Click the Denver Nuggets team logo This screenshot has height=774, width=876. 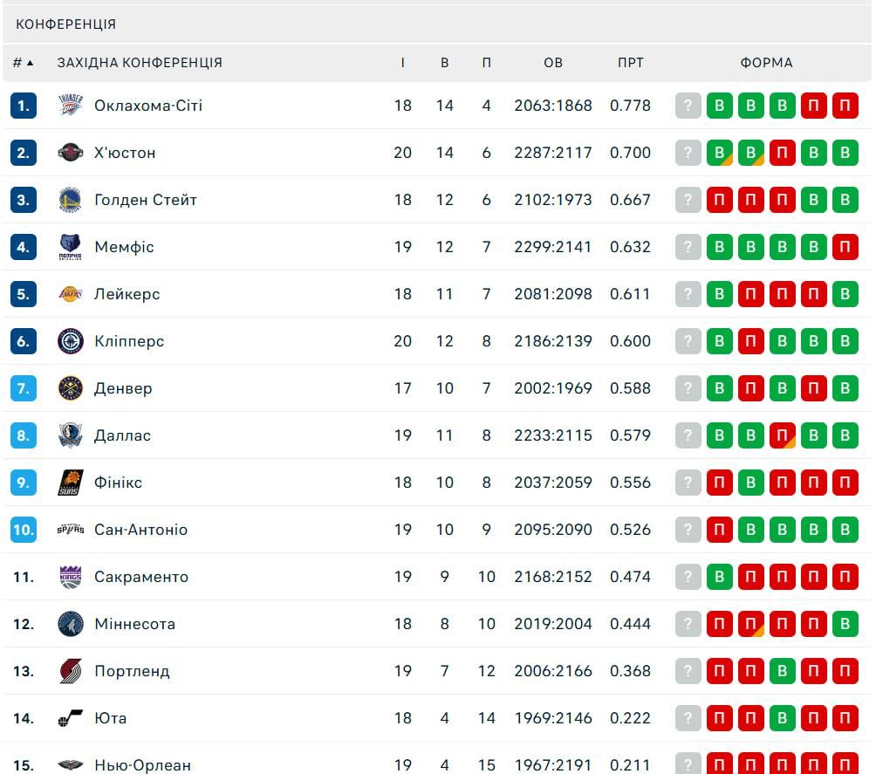71,388
